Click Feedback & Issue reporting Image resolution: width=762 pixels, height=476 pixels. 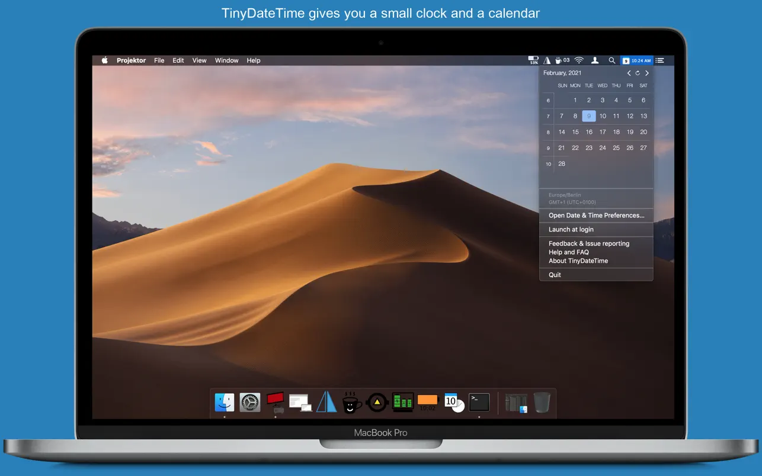pyautogui.click(x=588, y=243)
